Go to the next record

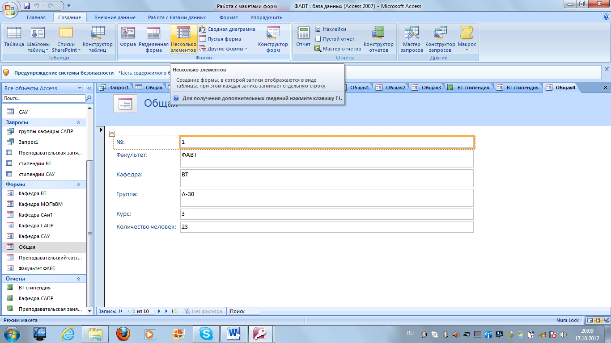coord(159,311)
